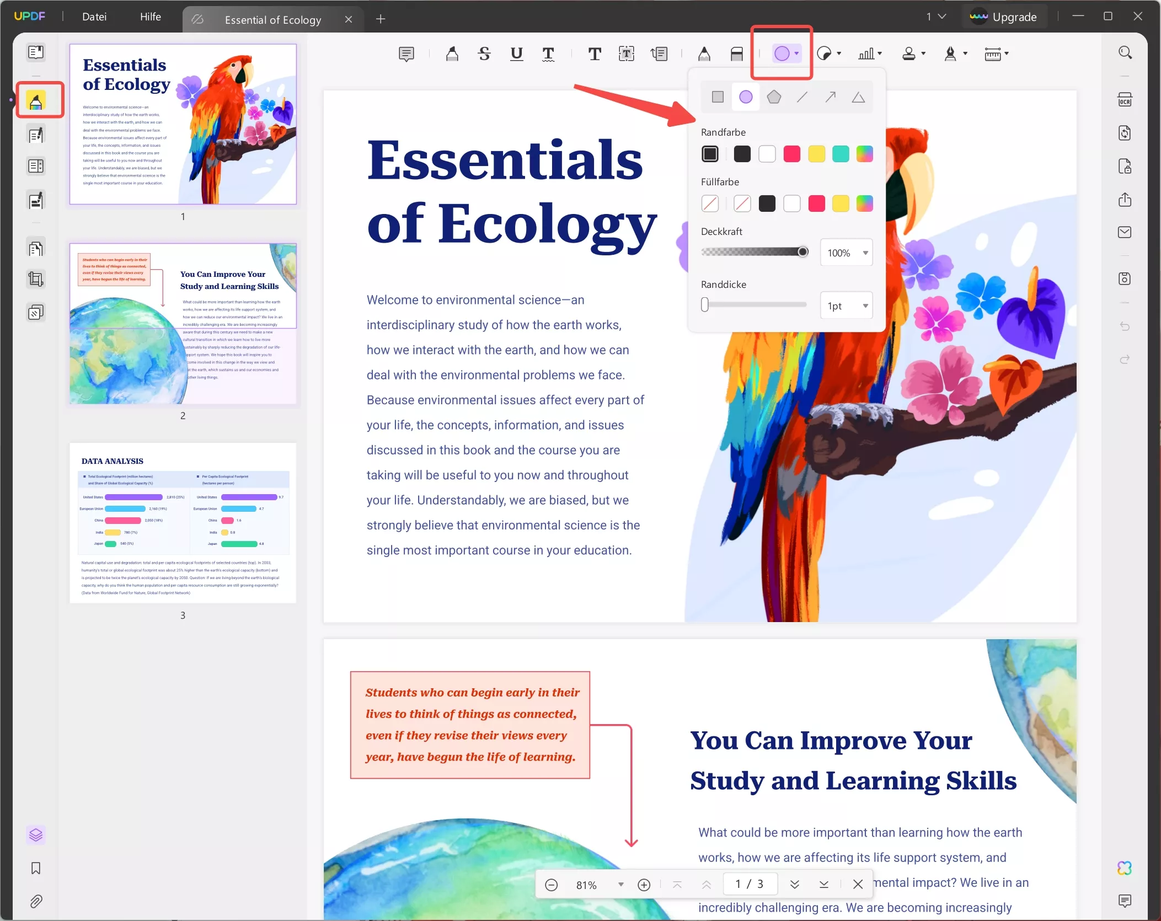Open the shape drawing tool
The width and height of the screenshot is (1161, 921).
pos(783,53)
